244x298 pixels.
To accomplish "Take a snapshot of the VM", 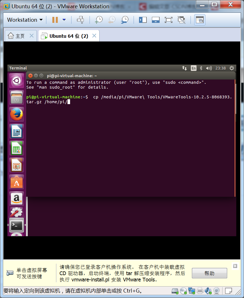I will (x=99, y=20).
